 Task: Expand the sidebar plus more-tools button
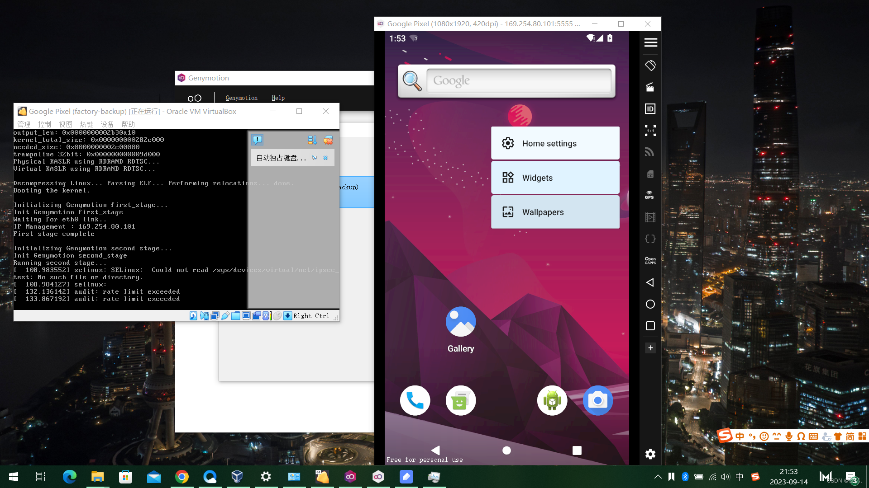coord(650,348)
